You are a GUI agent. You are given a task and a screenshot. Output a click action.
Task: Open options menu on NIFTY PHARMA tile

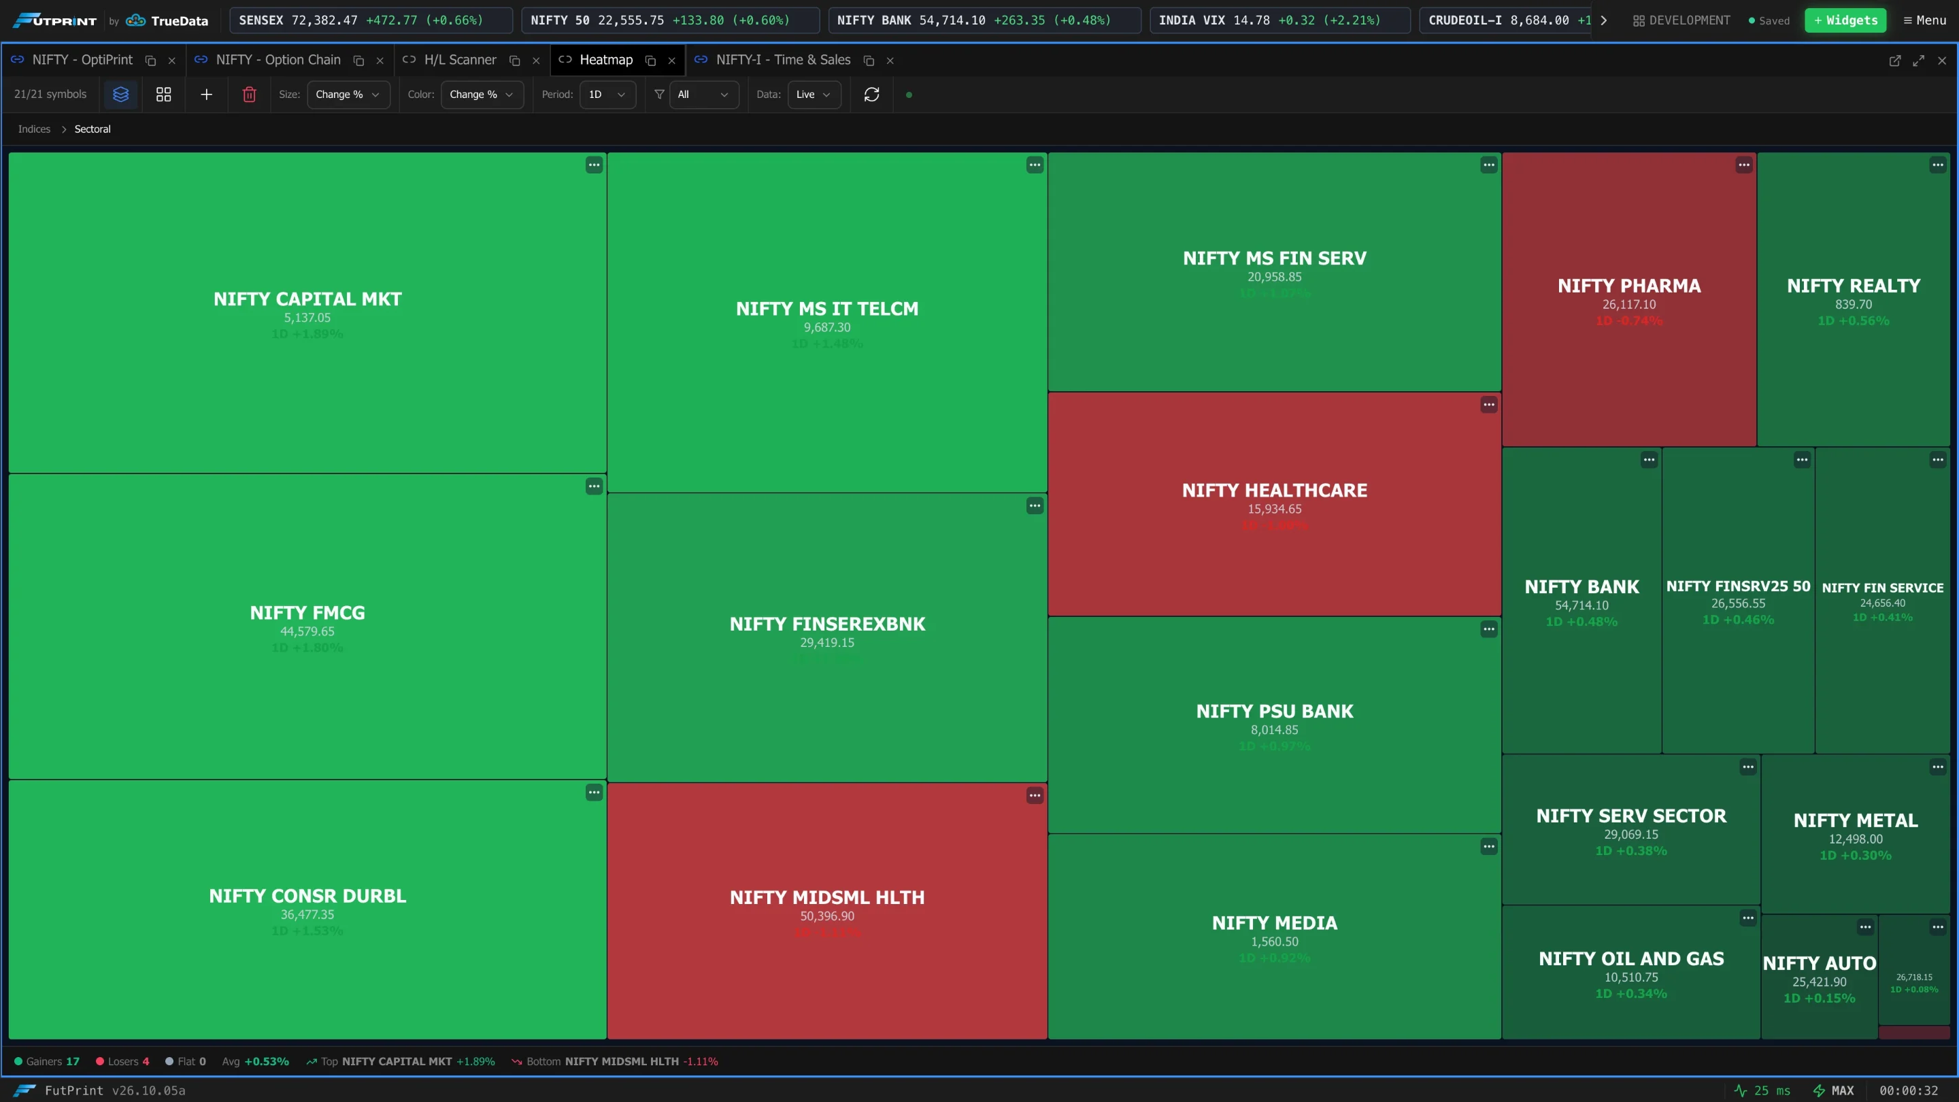1744,165
